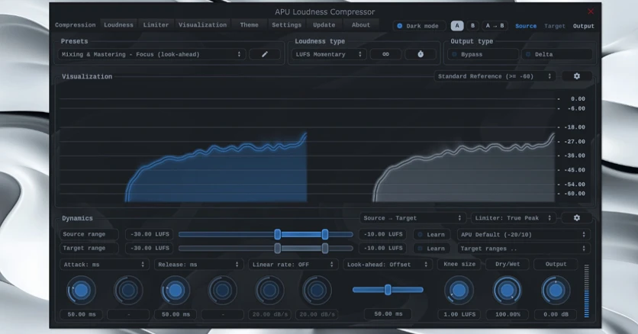Click the Target range slider left handle
This screenshot has width=638, height=334.
coord(278,249)
